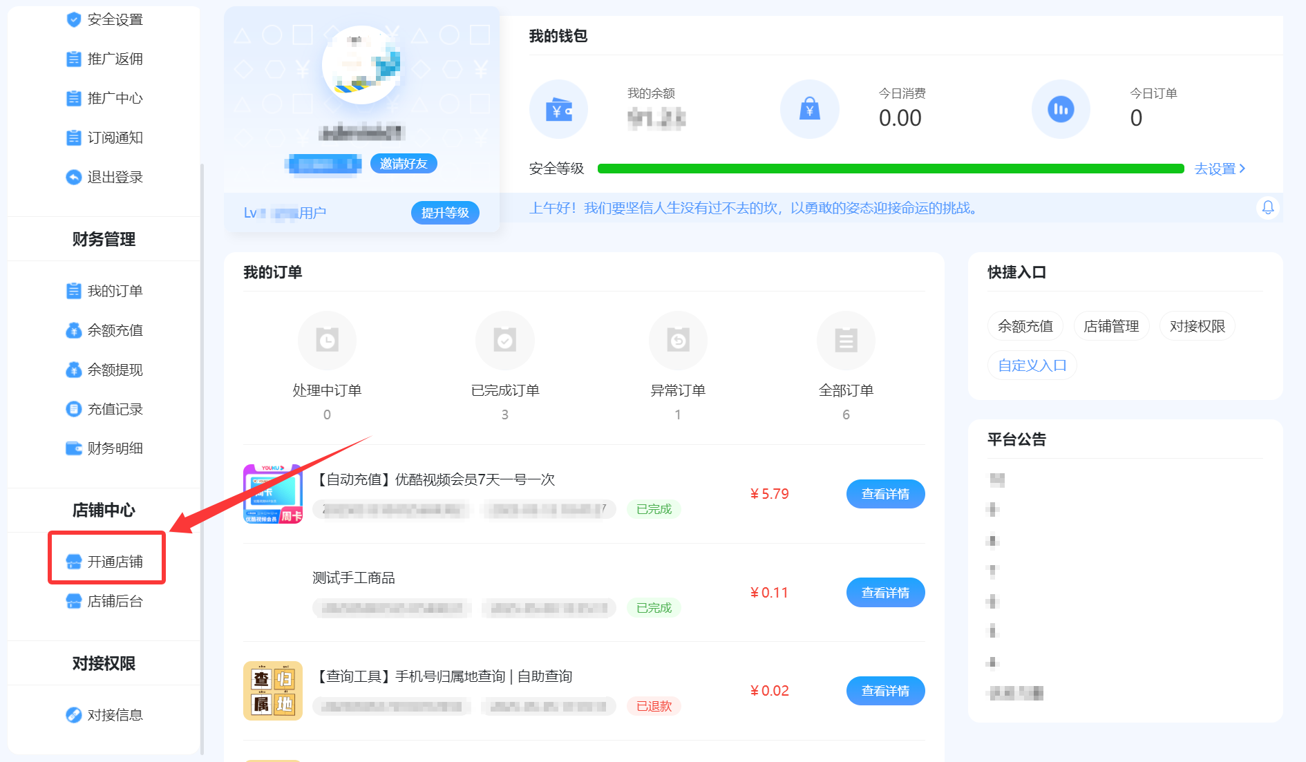Click the 已退款 status tag
This screenshot has width=1306, height=762.
(x=654, y=706)
